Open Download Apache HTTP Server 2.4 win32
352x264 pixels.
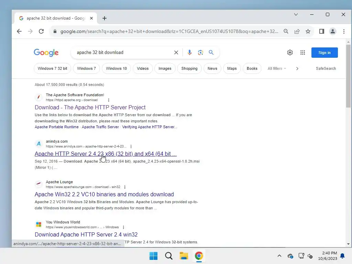click(86, 234)
